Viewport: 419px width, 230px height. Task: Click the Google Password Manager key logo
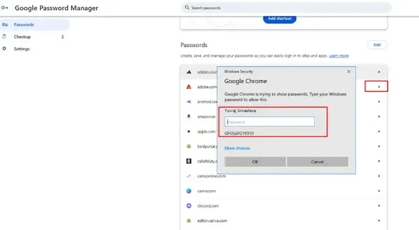[x=4, y=8]
